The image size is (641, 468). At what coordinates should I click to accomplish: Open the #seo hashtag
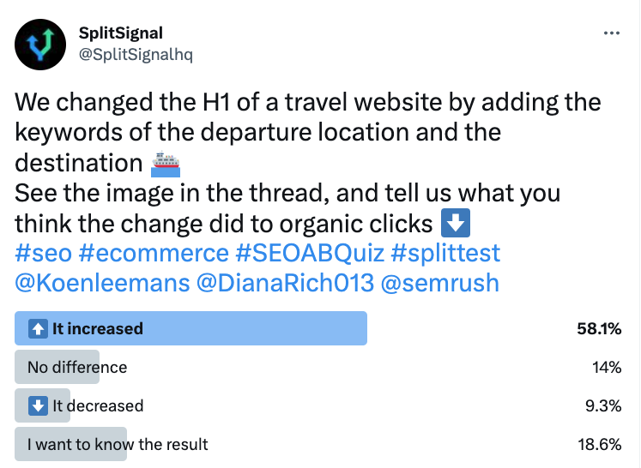pos(43,253)
